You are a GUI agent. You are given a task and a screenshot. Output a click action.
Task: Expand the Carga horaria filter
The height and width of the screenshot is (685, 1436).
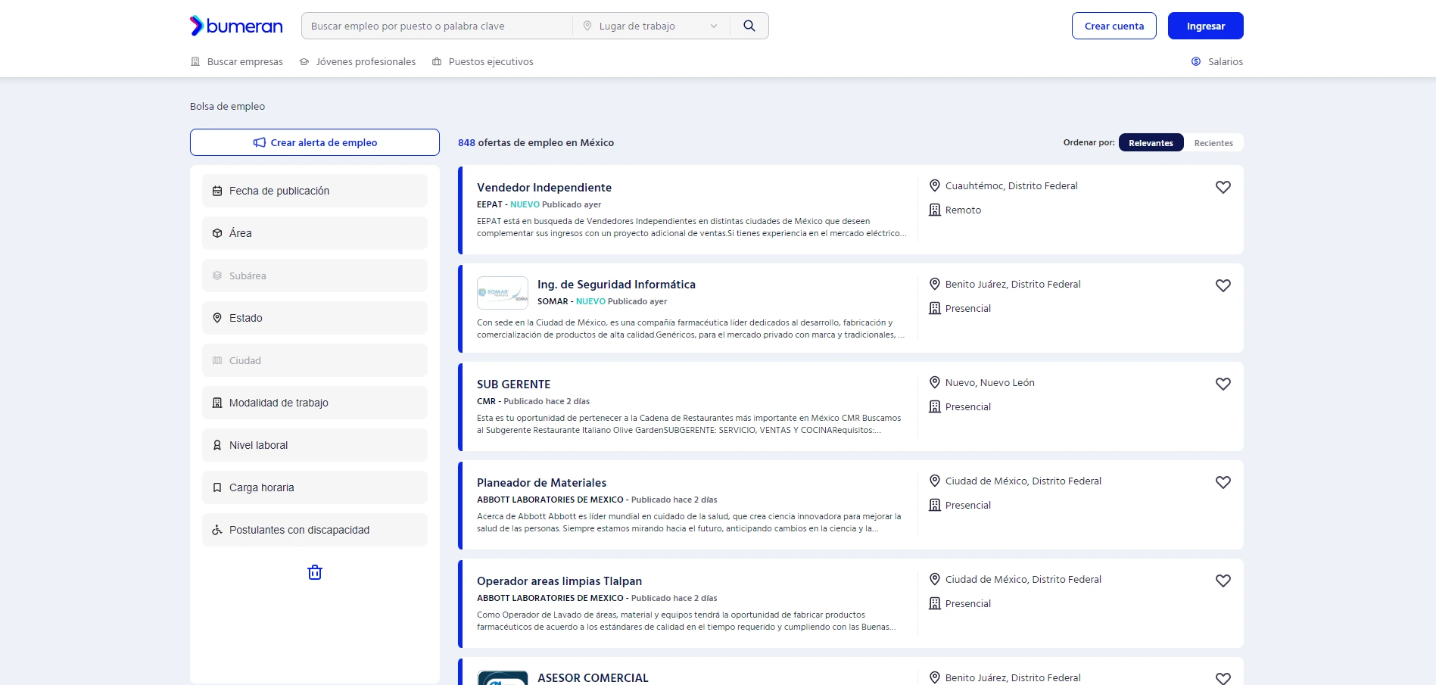[x=315, y=487]
